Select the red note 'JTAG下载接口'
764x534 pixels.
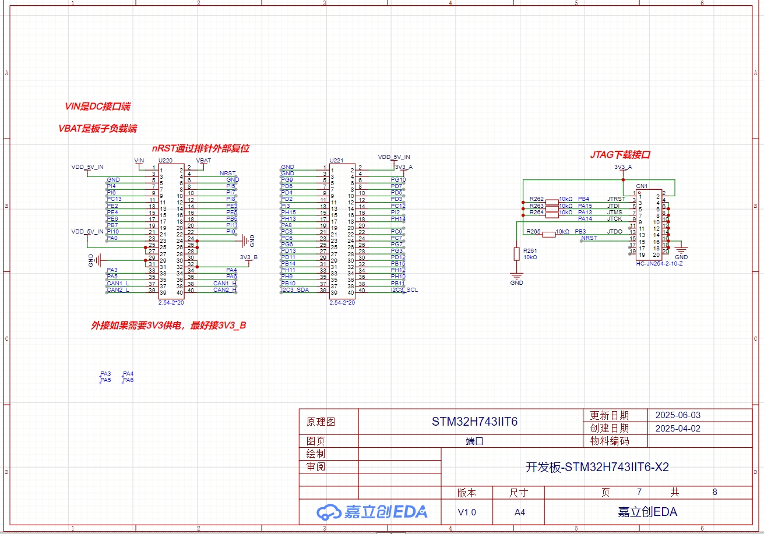pos(620,155)
